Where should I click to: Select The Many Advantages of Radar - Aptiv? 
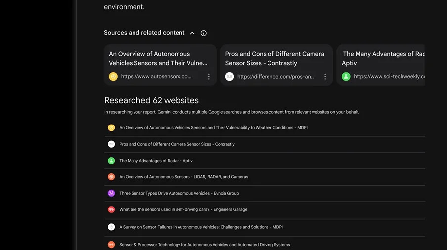coord(156,161)
